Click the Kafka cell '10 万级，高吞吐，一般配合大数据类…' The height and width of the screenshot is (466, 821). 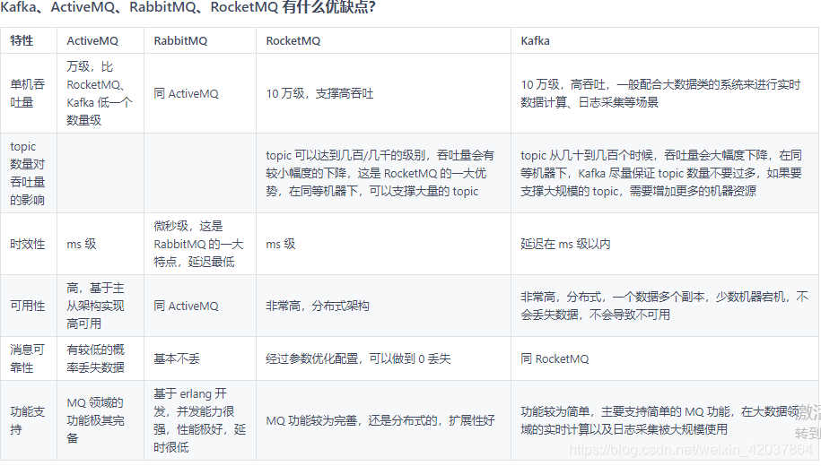click(665, 93)
